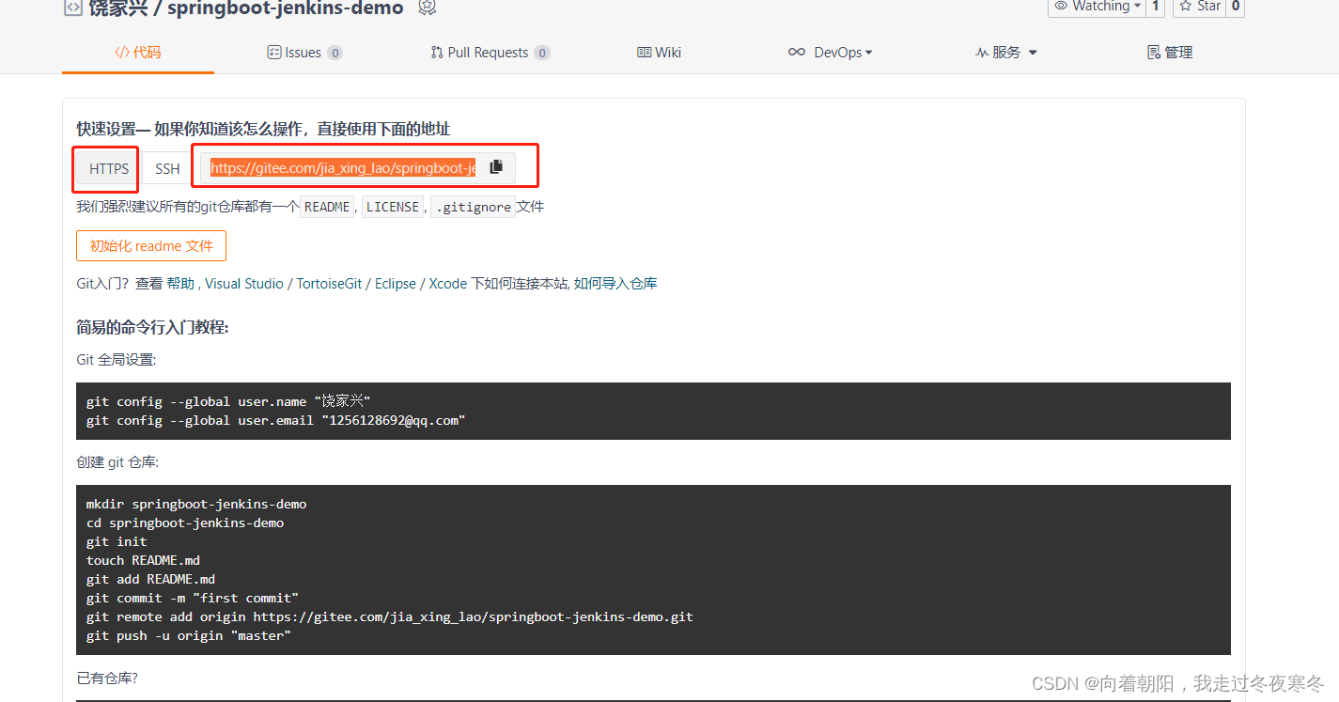Open the Pull Requests tab
Image resolution: width=1339 pixels, height=702 pixels.
[x=490, y=53]
